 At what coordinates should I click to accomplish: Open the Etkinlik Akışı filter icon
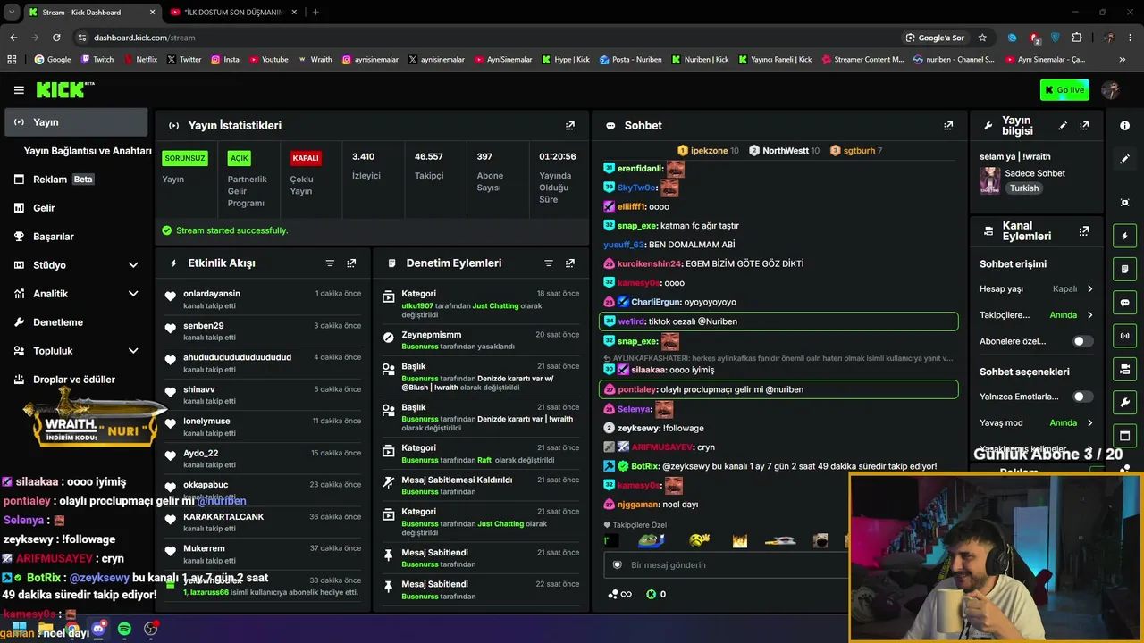(x=330, y=263)
